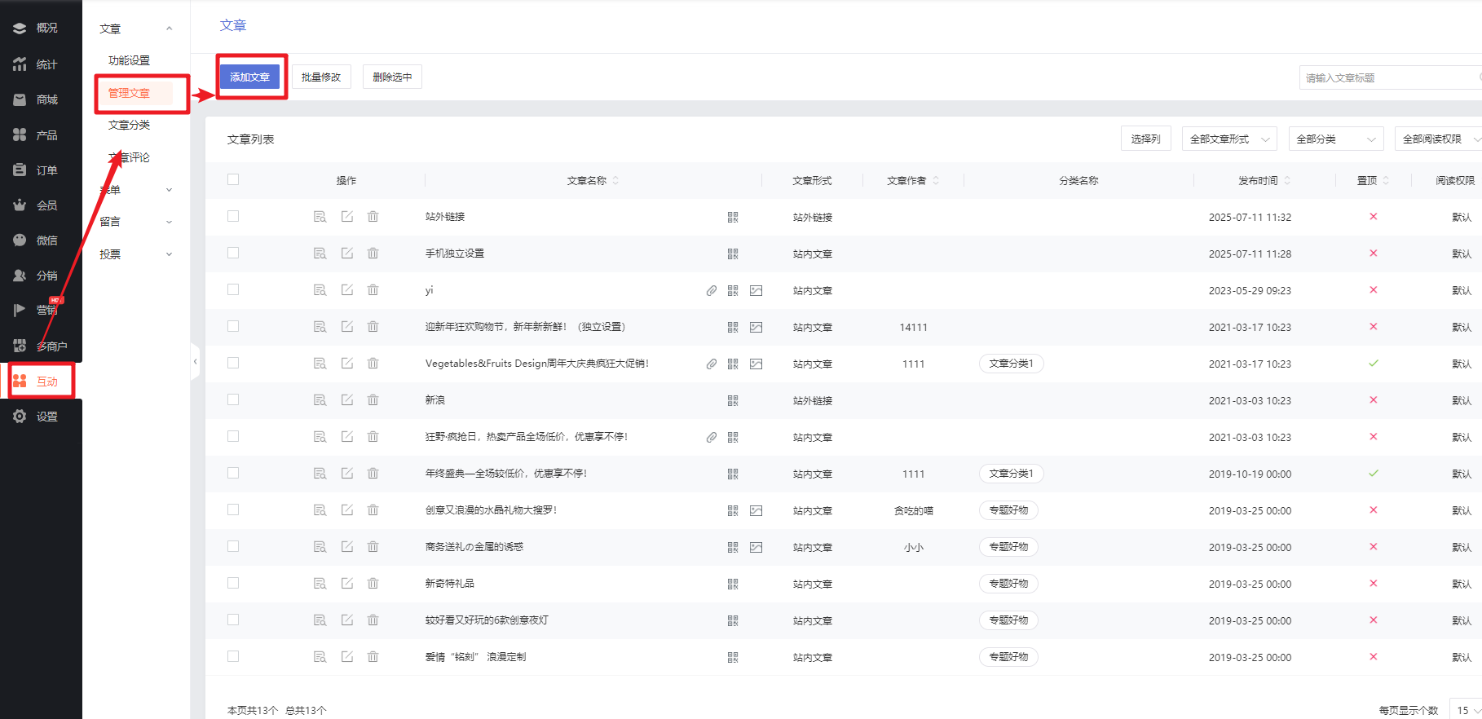
Task: Open the 全部分类 category dropdown
Action: point(1335,139)
